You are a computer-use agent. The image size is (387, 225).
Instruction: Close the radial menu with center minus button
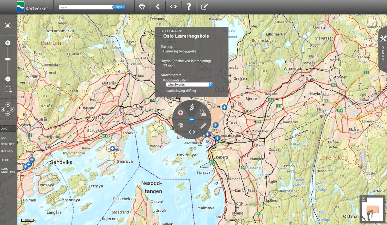pos(192,120)
